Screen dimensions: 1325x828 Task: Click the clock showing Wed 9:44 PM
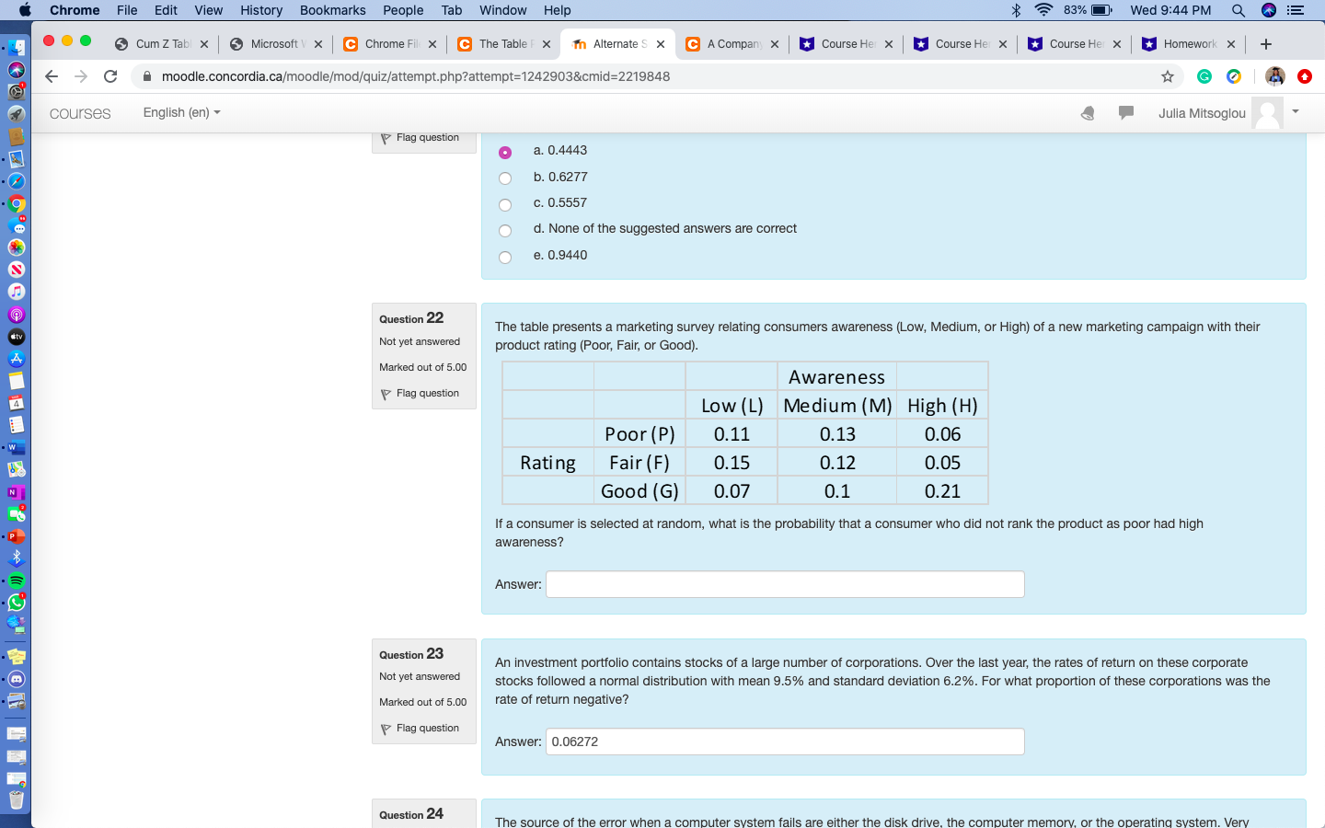pos(1170,10)
